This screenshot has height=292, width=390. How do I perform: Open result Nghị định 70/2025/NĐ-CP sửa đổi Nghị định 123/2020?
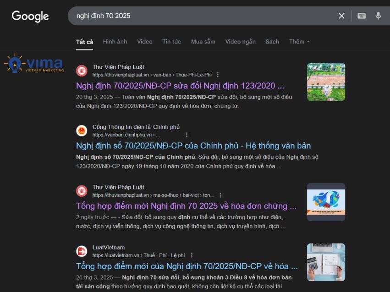pyautogui.click(x=180, y=86)
